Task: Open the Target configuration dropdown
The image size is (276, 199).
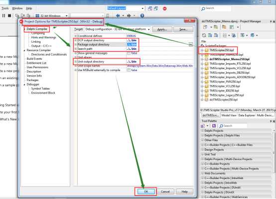Action: click(149, 29)
